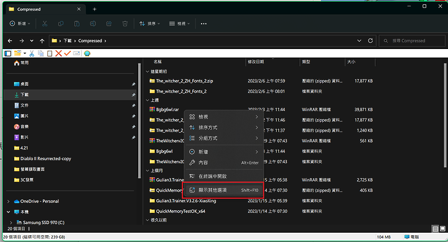Screen dimensions: 448x242
Task: Collapse the 上週 group
Action: point(147,101)
